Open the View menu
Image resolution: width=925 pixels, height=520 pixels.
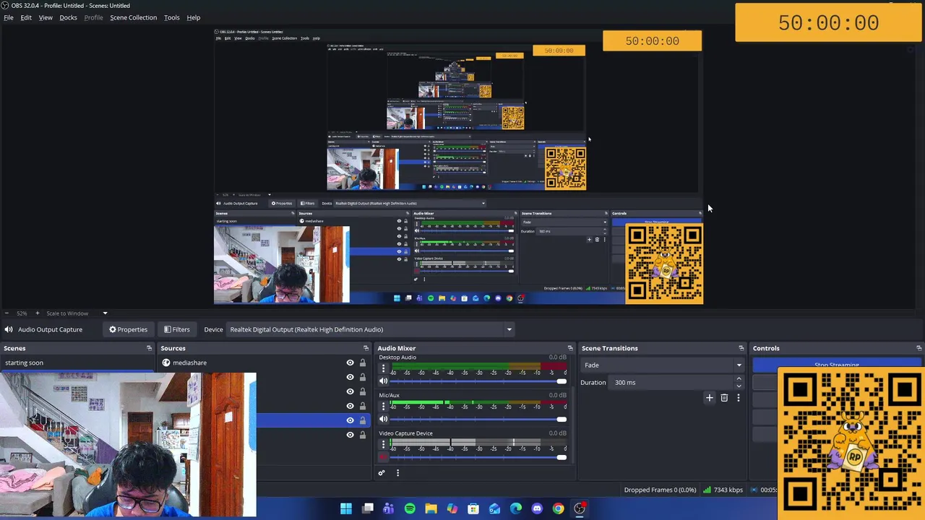[46, 17]
